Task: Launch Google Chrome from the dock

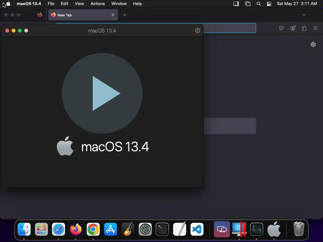Action: pyautogui.click(x=93, y=229)
